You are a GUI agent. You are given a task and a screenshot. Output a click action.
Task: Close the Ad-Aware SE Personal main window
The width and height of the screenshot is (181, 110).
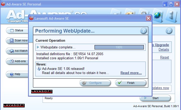point(177,4)
